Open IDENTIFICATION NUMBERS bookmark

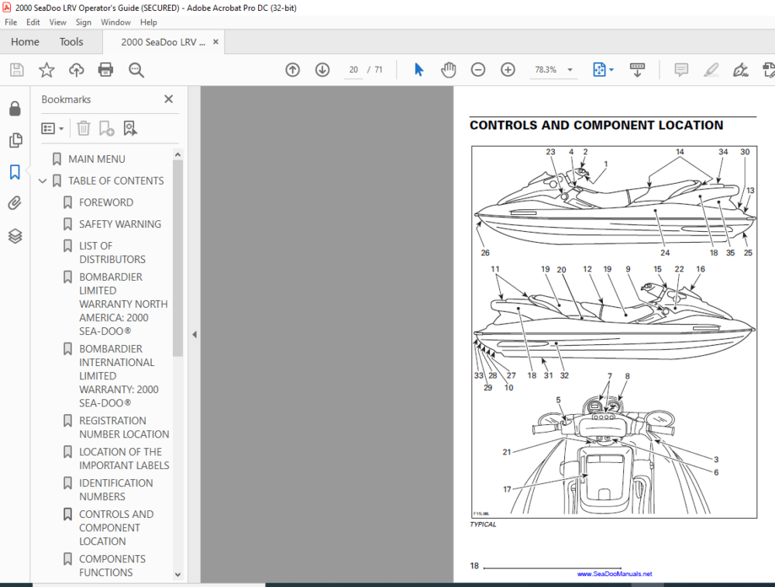click(x=115, y=490)
